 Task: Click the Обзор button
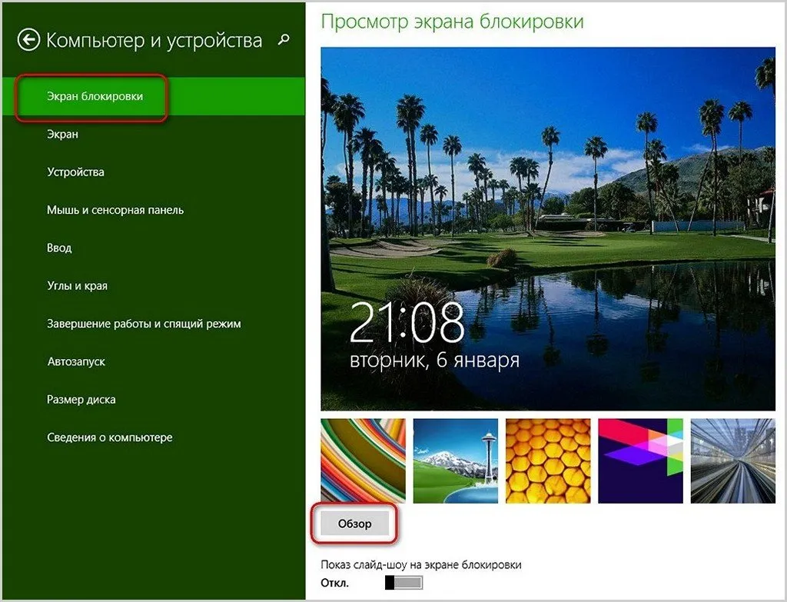click(354, 524)
